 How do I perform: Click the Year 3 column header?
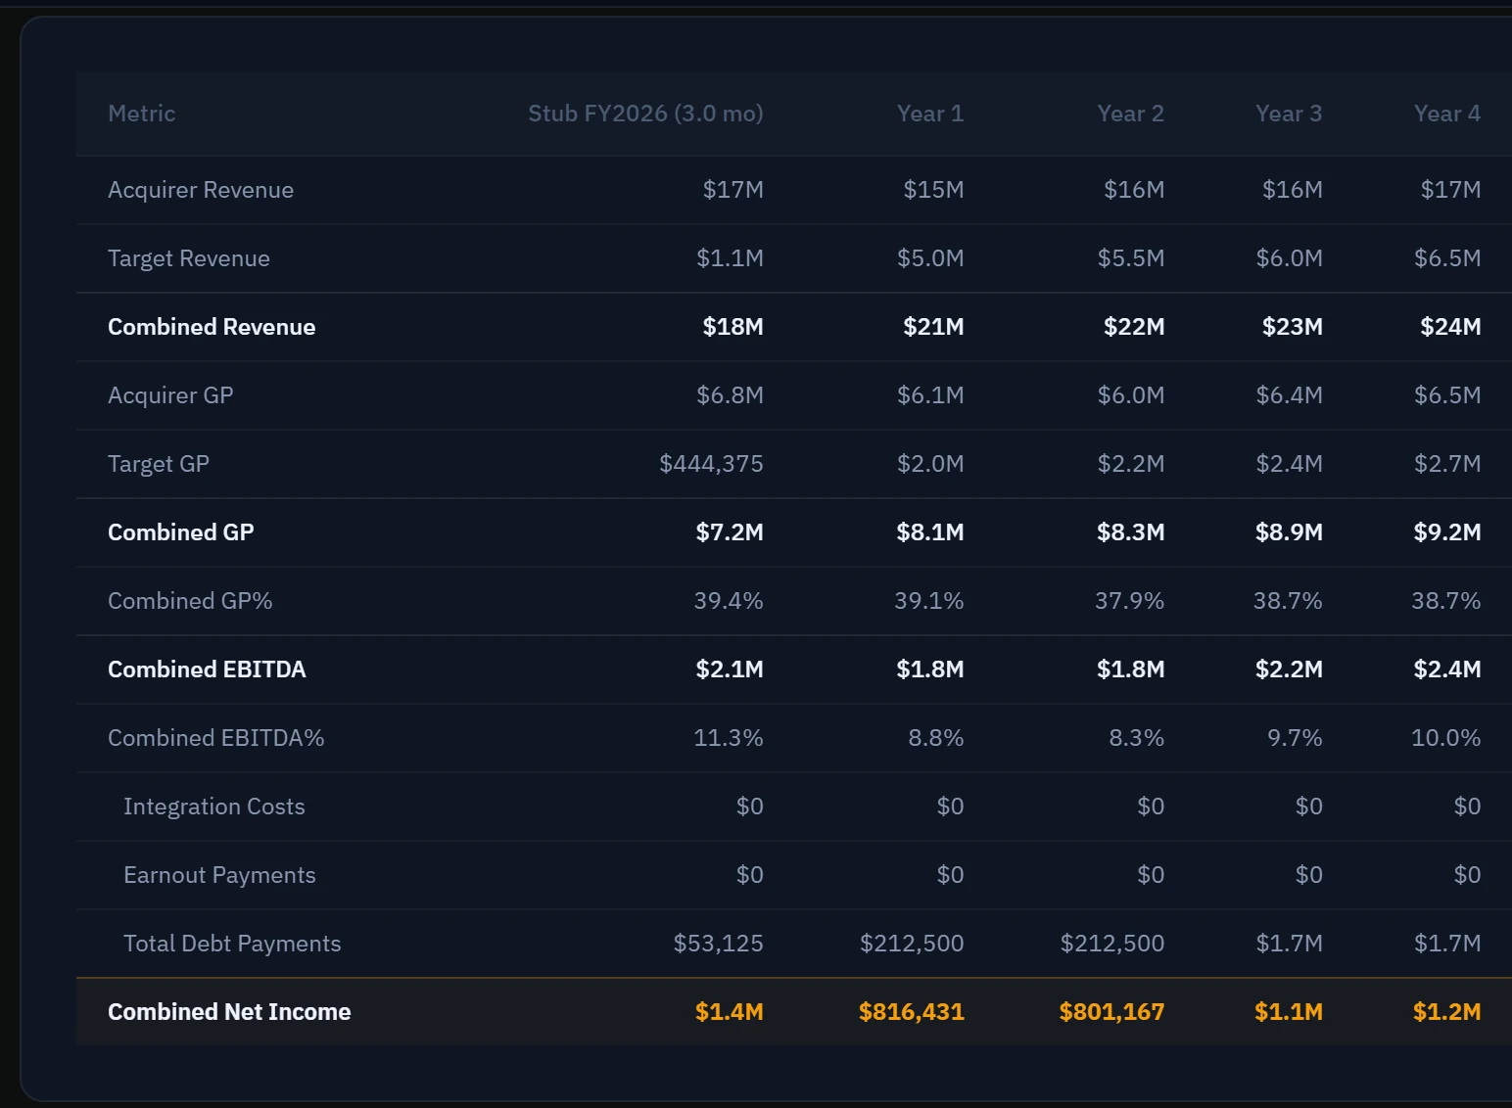click(x=1289, y=114)
